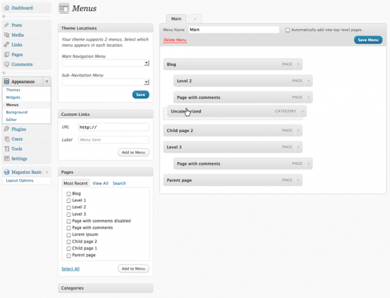Check the Parent page checkbox in Pages list
This screenshot has height=298, width=390.
(x=69, y=256)
